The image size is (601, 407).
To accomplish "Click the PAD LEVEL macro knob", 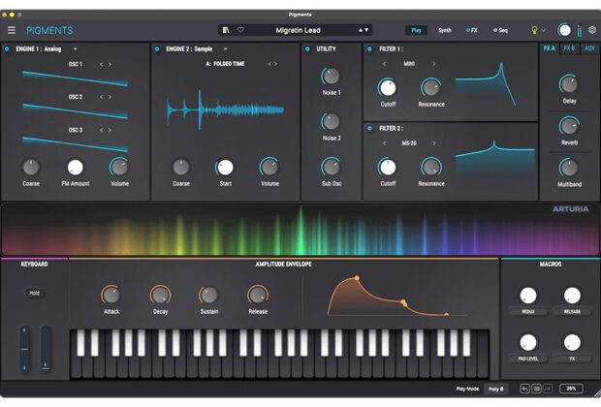I will point(527,343).
